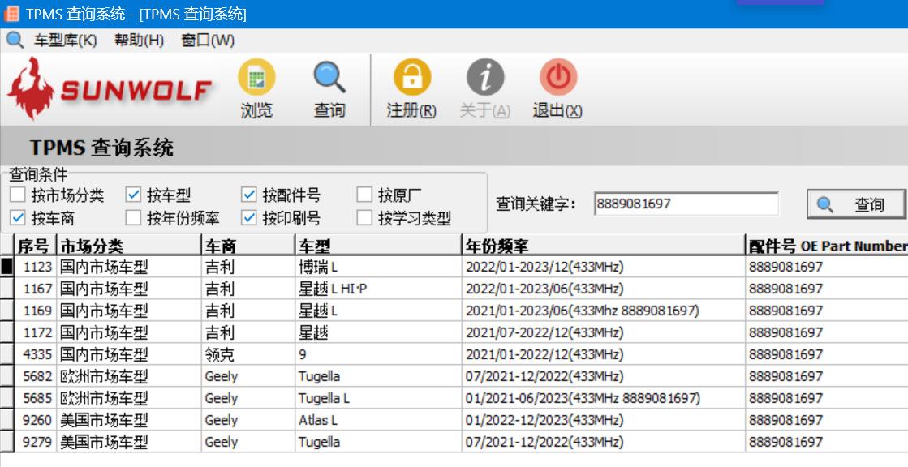The height and width of the screenshot is (467, 908).
Task: Sort by 年份频率 column header
Action: point(602,246)
